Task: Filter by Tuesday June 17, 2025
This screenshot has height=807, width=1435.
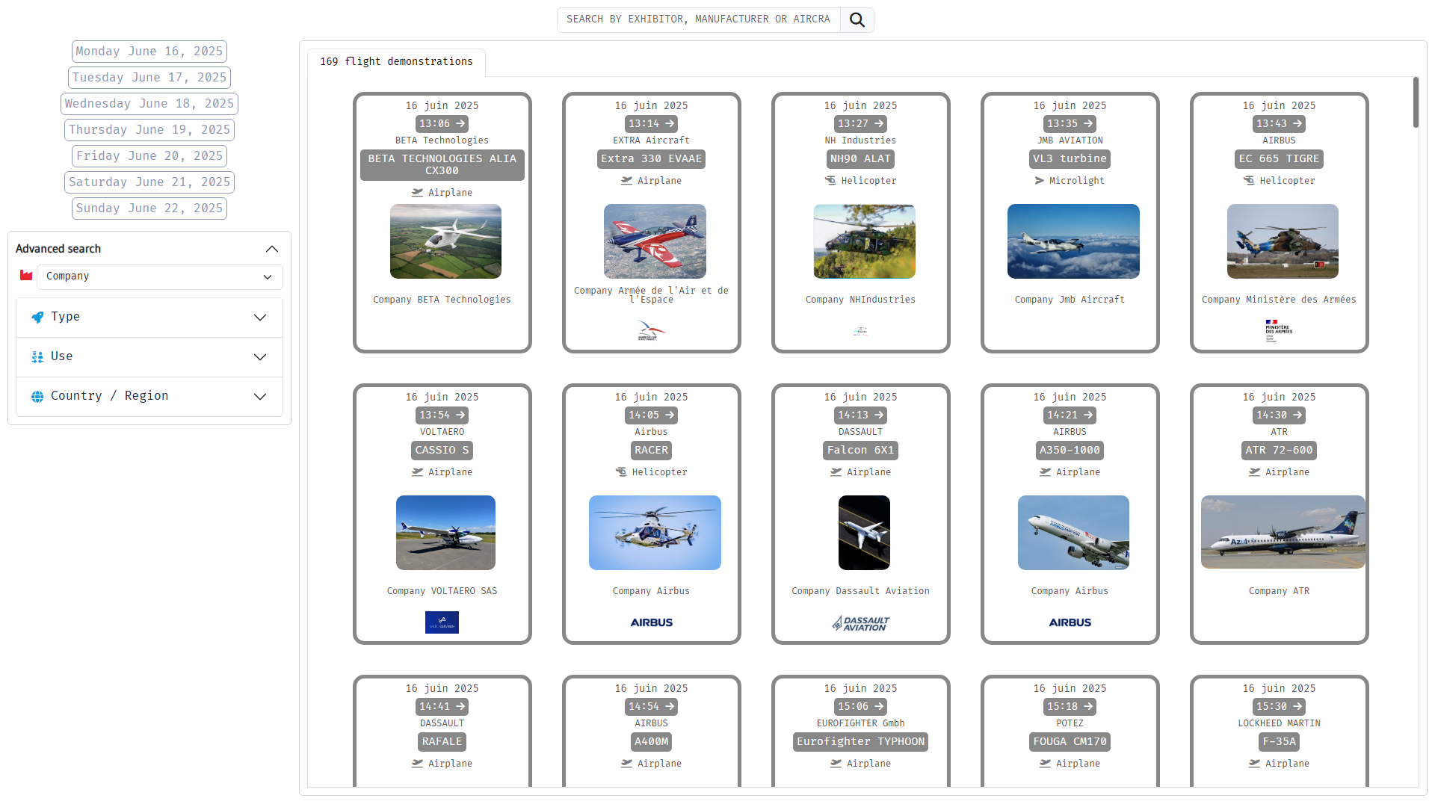Action: tap(149, 78)
